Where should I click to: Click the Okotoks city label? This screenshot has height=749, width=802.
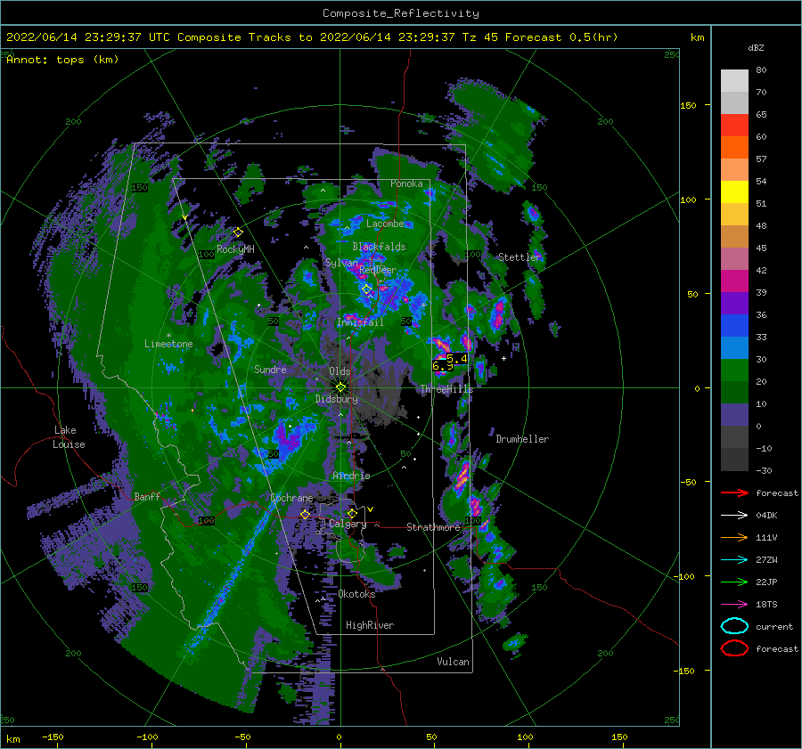(x=356, y=593)
